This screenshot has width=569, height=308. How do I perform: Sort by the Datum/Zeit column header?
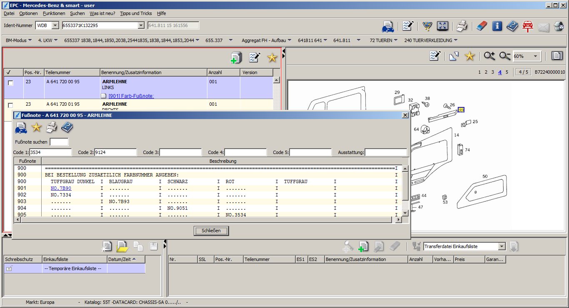click(x=126, y=259)
